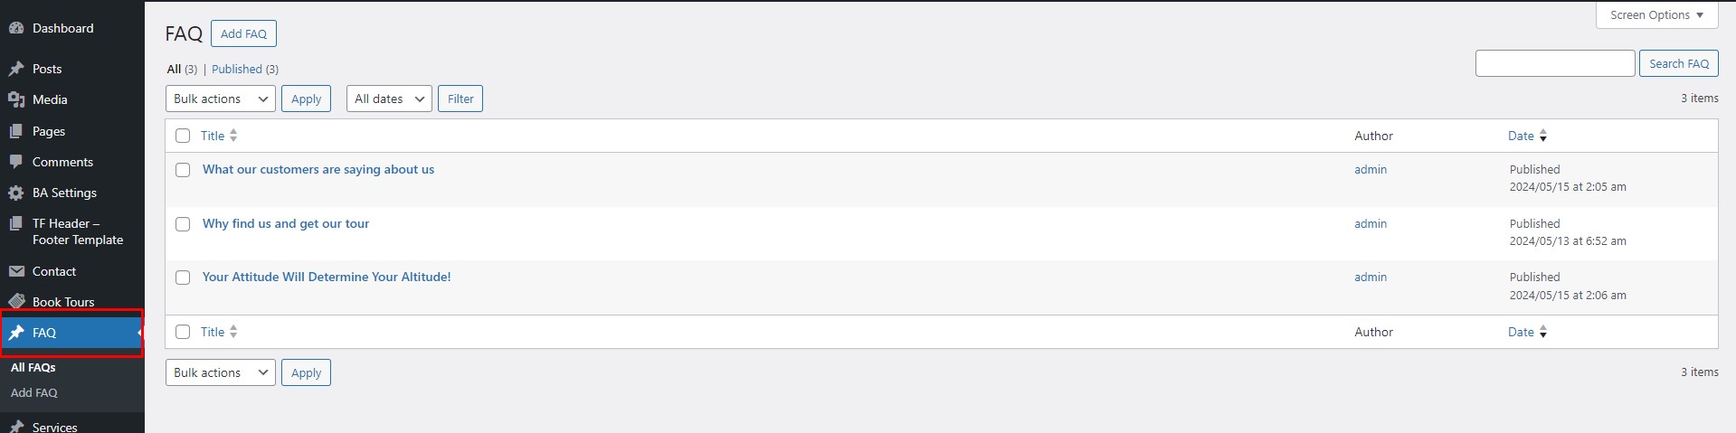Check the "Why find us and get our tour" row
1736x433 pixels.
[x=183, y=224]
